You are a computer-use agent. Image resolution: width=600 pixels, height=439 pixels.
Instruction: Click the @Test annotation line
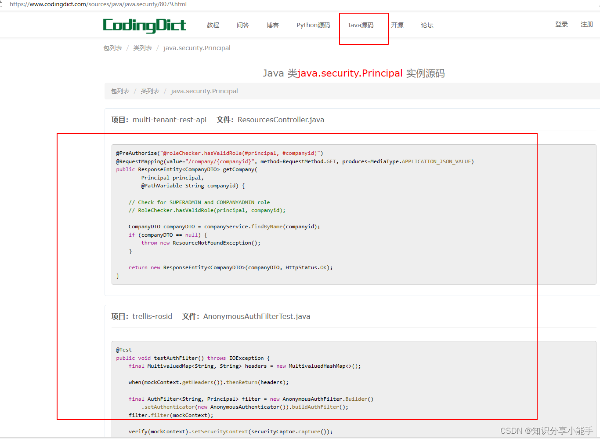pos(124,350)
